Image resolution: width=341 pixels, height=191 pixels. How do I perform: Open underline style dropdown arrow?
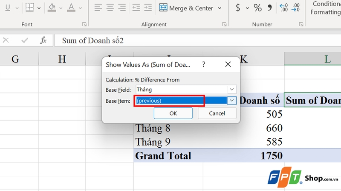click(17, 8)
